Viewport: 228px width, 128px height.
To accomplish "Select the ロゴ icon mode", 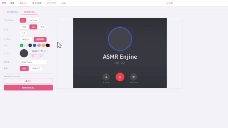I will [41, 56].
